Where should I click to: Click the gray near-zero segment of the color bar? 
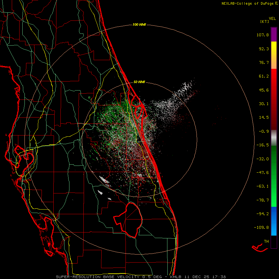click(274, 138)
